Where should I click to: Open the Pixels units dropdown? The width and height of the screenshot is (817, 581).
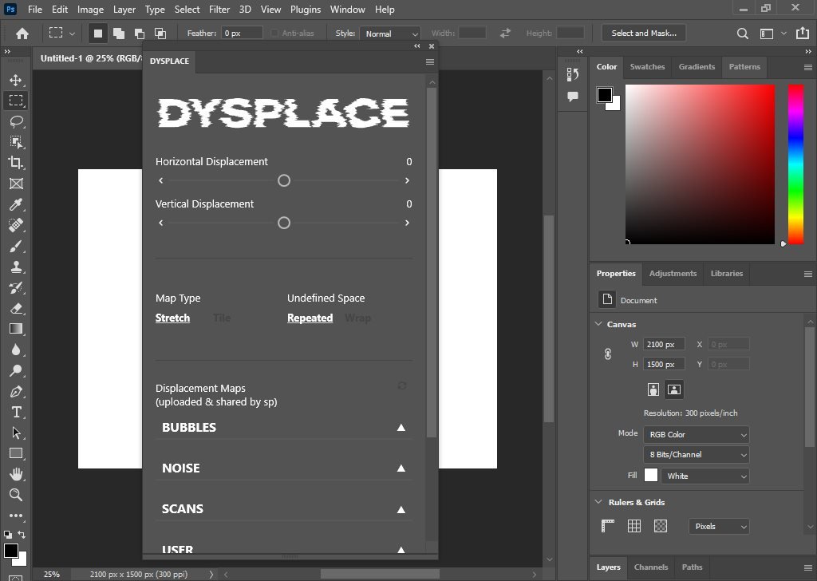pyautogui.click(x=719, y=526)
